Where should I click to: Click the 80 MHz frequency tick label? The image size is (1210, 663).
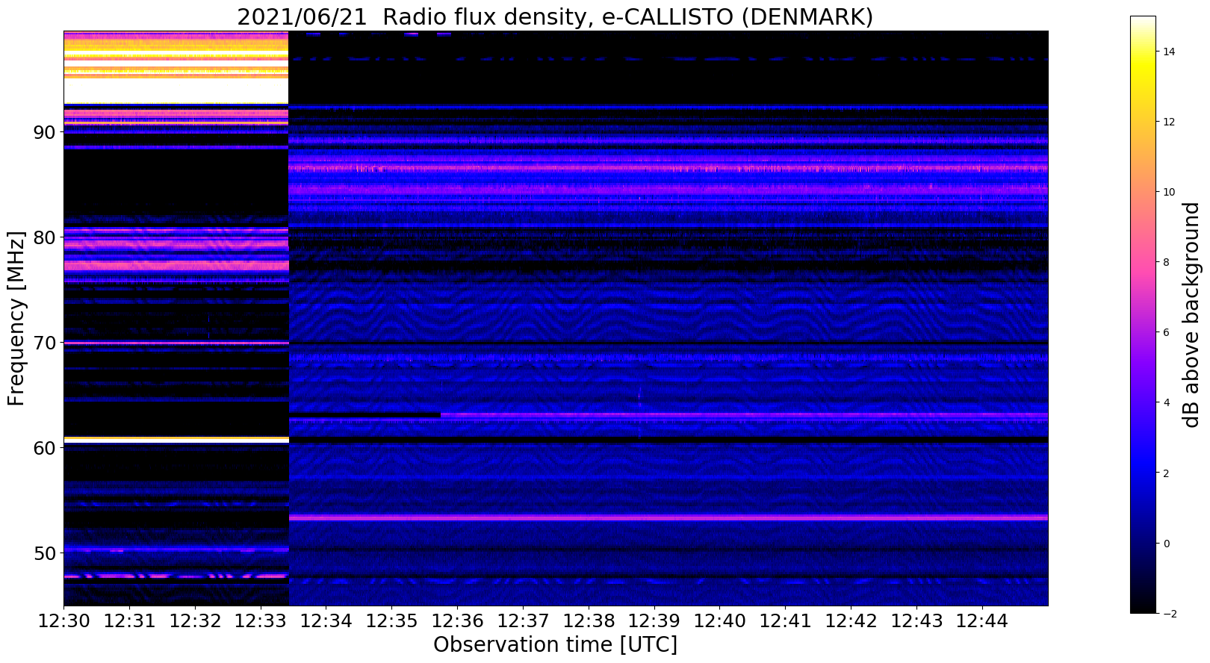[x=45, y=237]
